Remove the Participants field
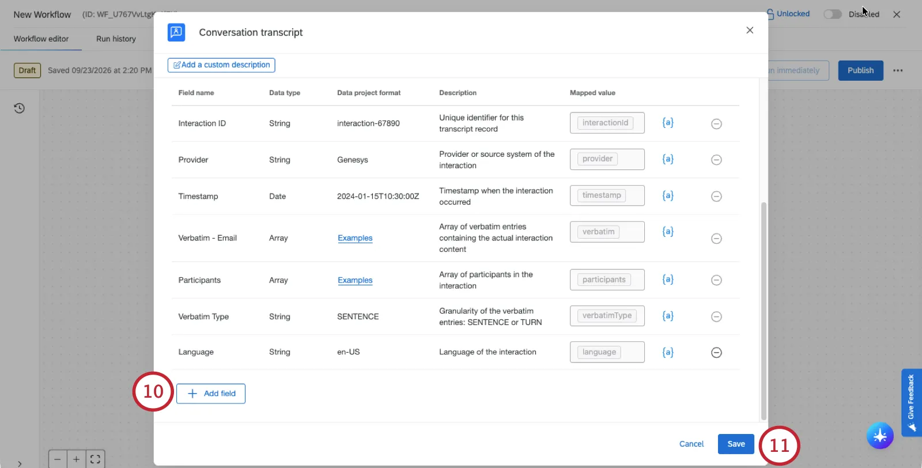 point(716,280)
